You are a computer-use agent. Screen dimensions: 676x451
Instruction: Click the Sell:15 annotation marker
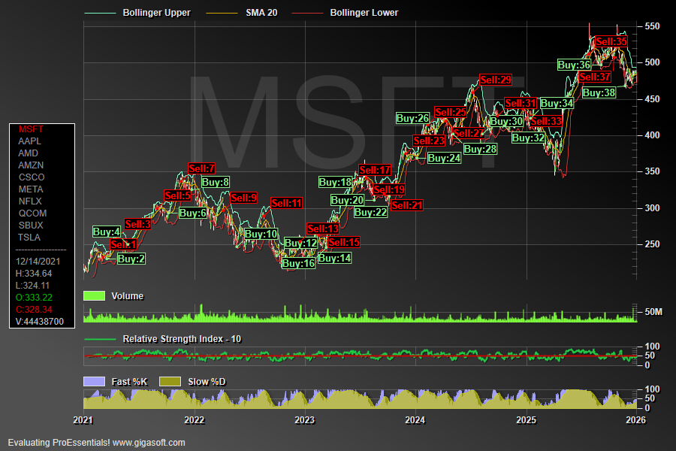344,242
